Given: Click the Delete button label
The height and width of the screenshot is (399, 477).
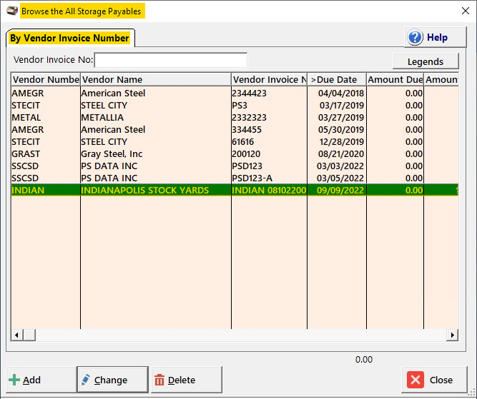Looking at the screenshot, I should [182, 380].
